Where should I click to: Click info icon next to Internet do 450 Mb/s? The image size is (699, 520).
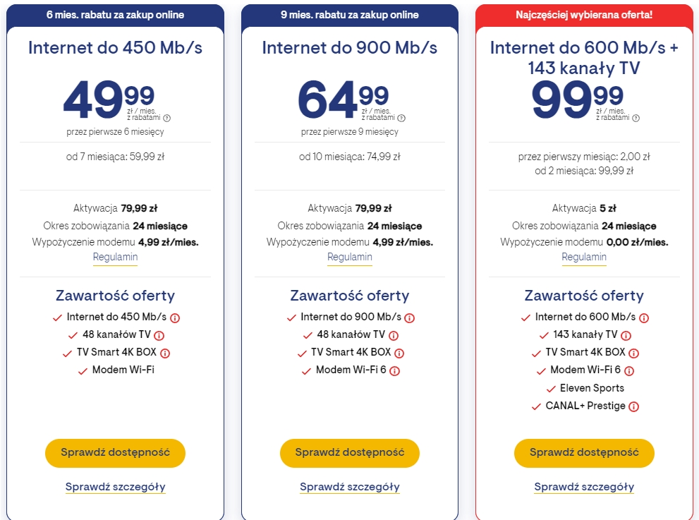pyautogui.click(x=175, y=318)
